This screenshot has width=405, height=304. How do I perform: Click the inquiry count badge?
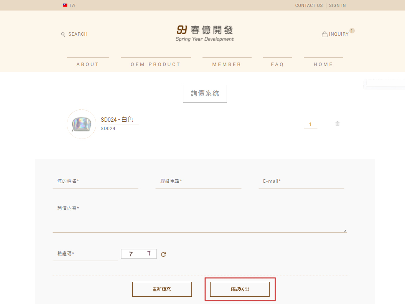pyautogui.click(x=352, y=31)
